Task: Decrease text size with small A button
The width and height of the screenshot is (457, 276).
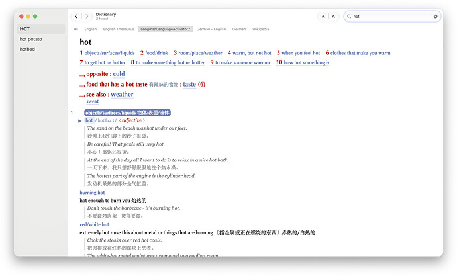Action: coord(323,17)
